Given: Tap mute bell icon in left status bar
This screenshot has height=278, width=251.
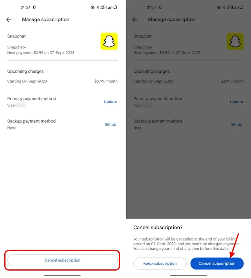Looking at the screenshot, I should click(93, 7).
